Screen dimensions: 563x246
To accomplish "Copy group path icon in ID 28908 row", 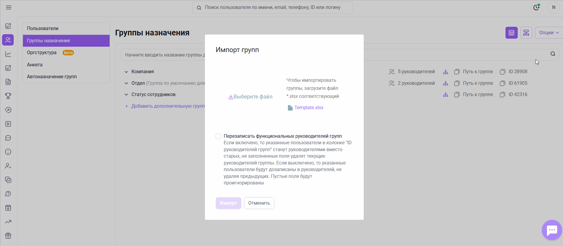I will tap(457, 72).
